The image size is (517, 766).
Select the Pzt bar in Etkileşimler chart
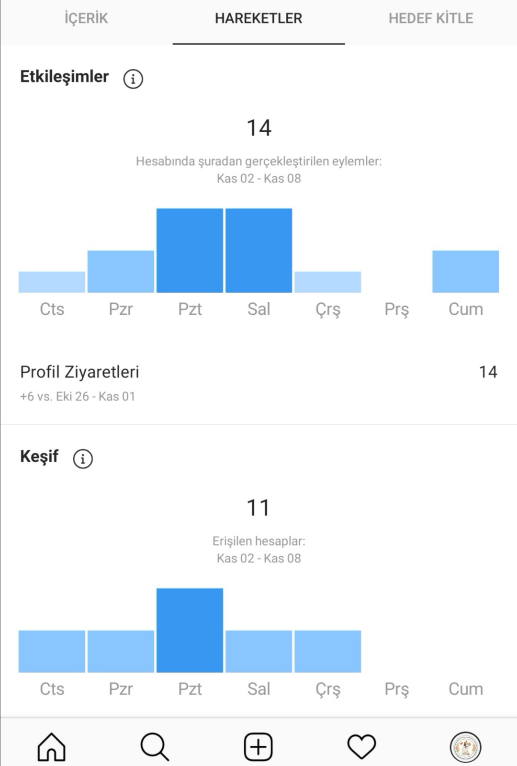(x=190, y=251)
